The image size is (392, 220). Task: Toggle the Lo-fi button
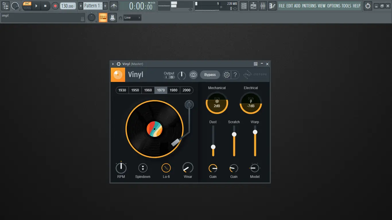[x=166, y=168]
